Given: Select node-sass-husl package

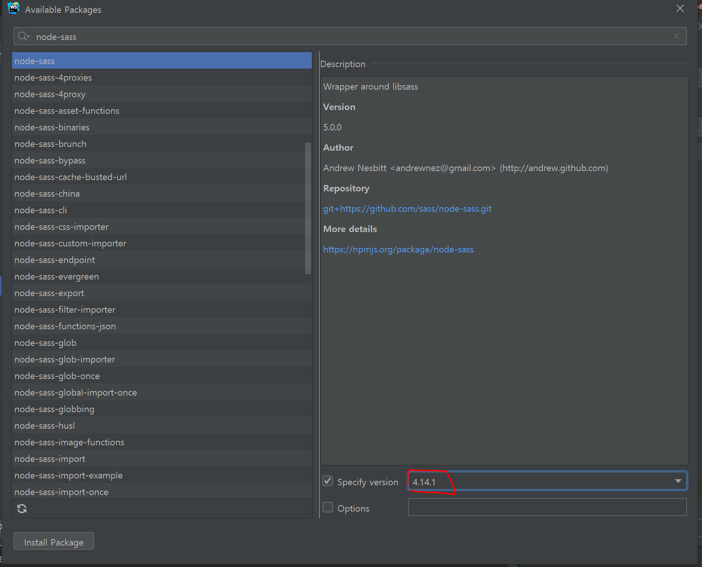Looking at the screenshot, I should pyautogui.click(x=162, y=425).
